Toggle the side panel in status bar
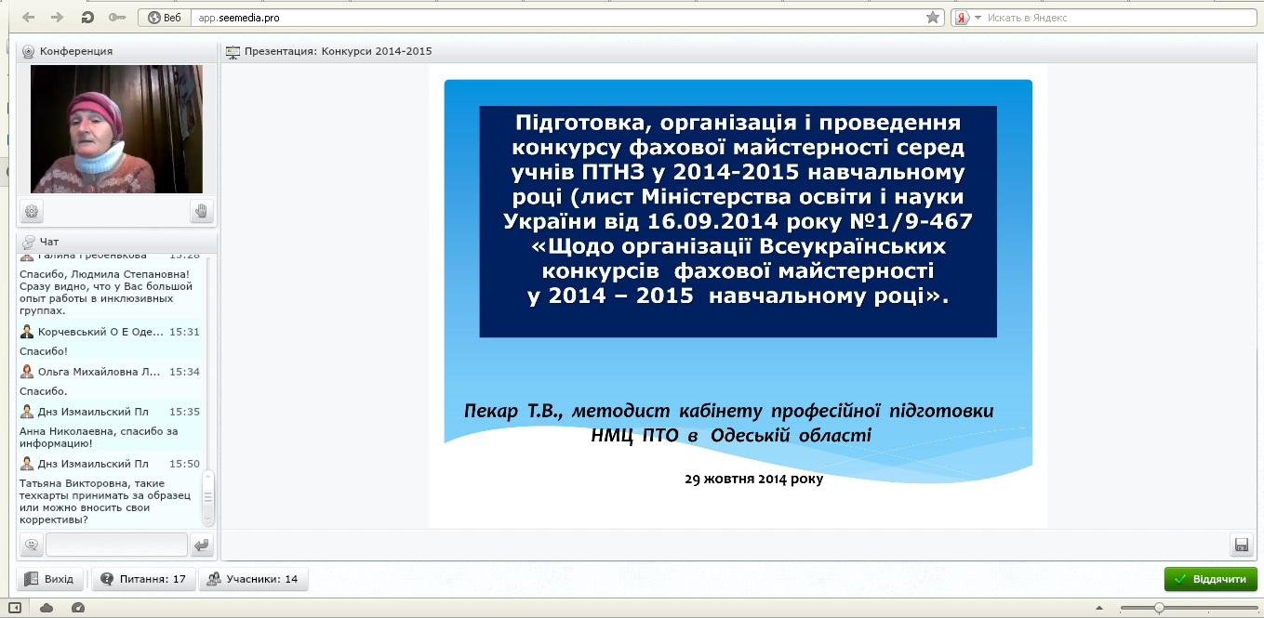 pyautogui.click(x=15, y=608)
